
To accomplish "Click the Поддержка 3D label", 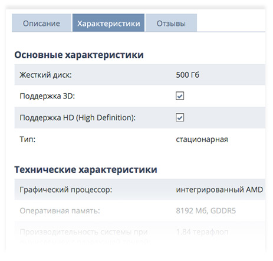I will tap(47, 96).
